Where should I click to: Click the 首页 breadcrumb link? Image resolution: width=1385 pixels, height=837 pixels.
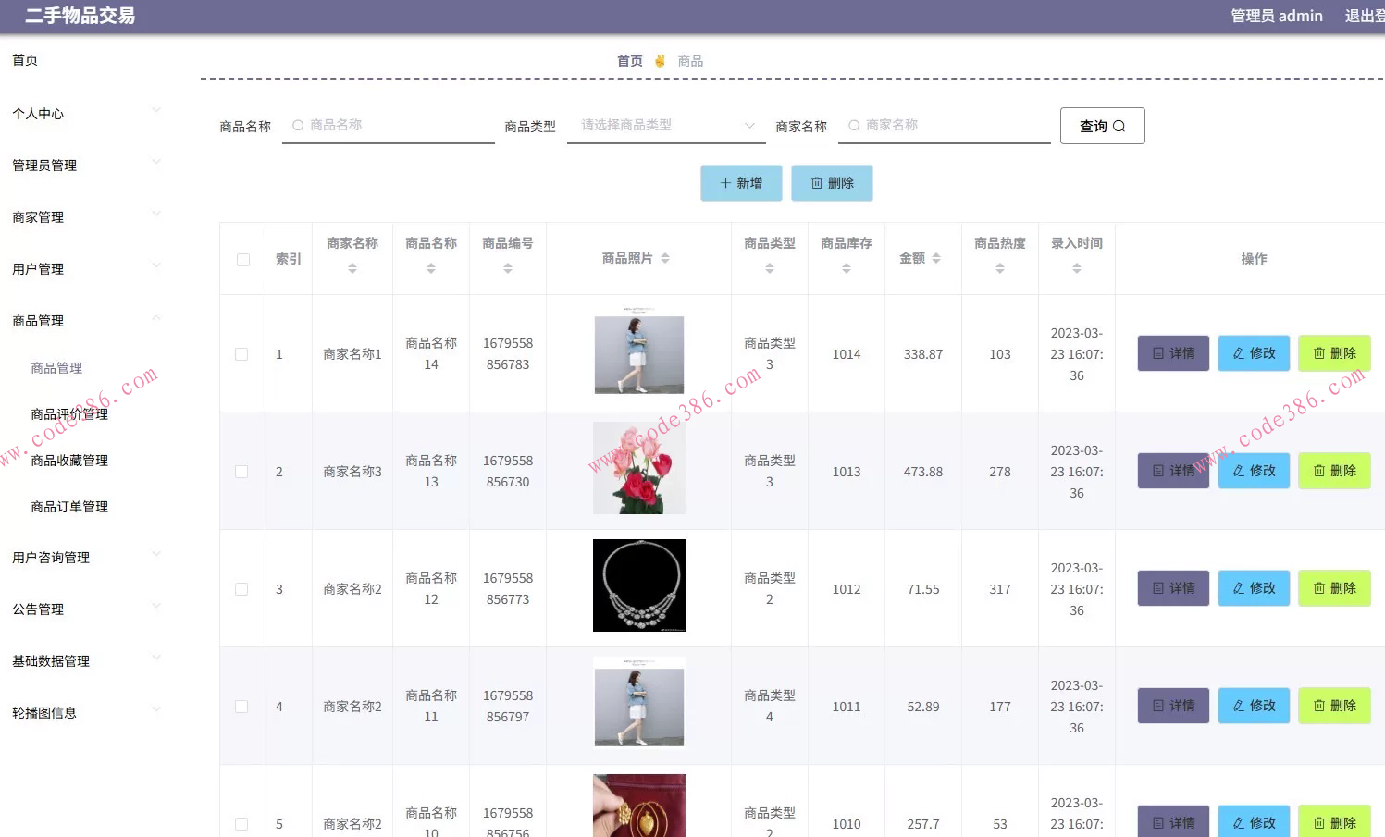[629, 60]
